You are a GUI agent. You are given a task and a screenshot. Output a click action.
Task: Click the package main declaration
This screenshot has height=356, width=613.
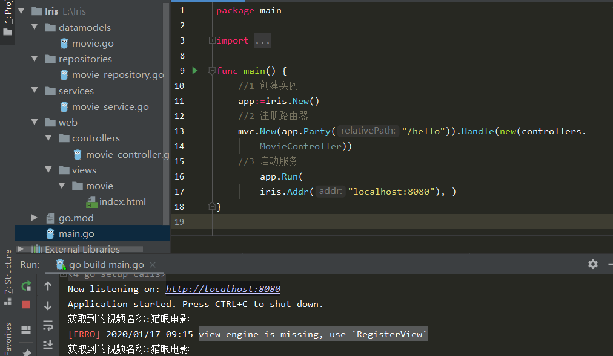248,10
